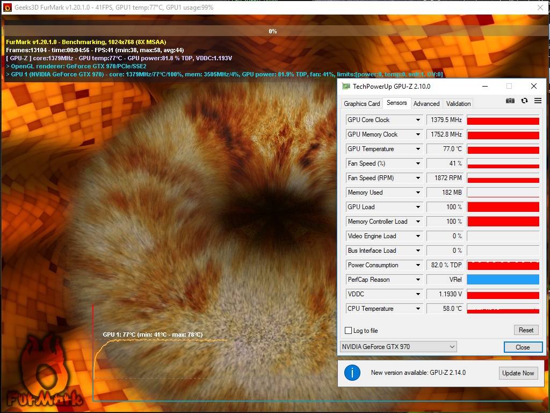
Task: Click the Close button in GPU-Z
Action: point(523,347)
